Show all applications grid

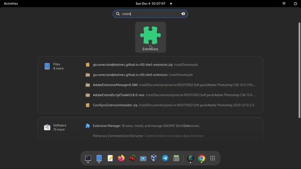click(213, 158)
